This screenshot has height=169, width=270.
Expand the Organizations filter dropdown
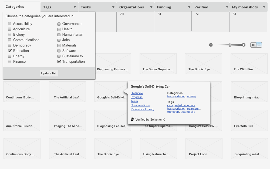pyautogui.click(x=135, y=7)
